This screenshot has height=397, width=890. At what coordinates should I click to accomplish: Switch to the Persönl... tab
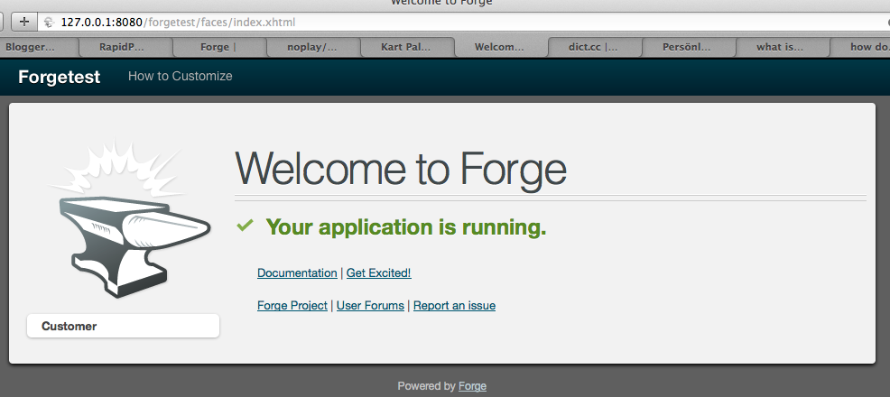689,48
